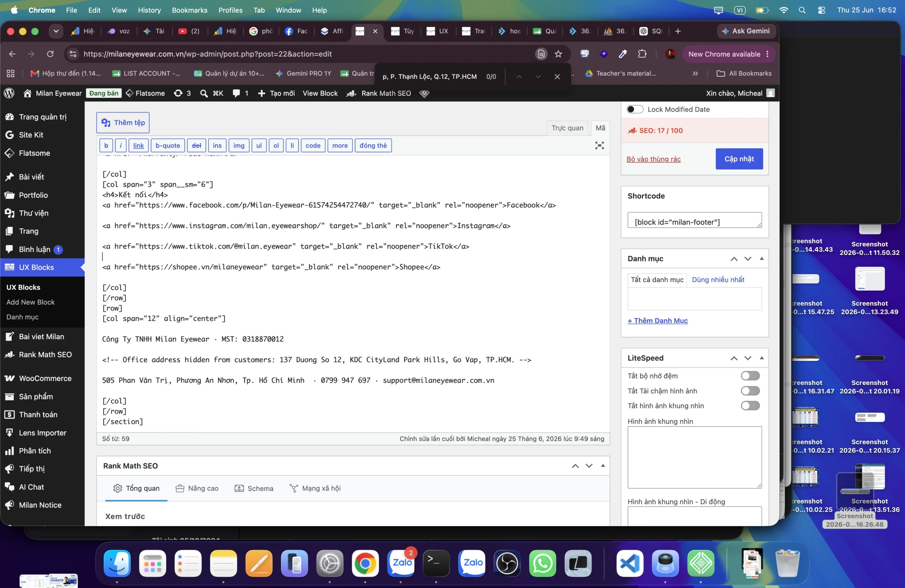Switch to the Trực quan editor tab
The height and width of the screenshot is (588, 905).
coord(567,128)
